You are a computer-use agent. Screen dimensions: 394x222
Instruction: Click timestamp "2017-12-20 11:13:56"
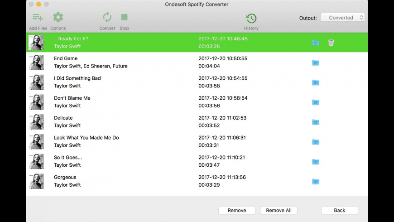coord(222,177)
